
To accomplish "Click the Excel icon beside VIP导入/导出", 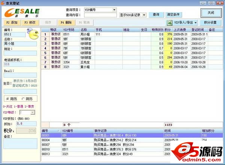I will [x=170, y=22].
